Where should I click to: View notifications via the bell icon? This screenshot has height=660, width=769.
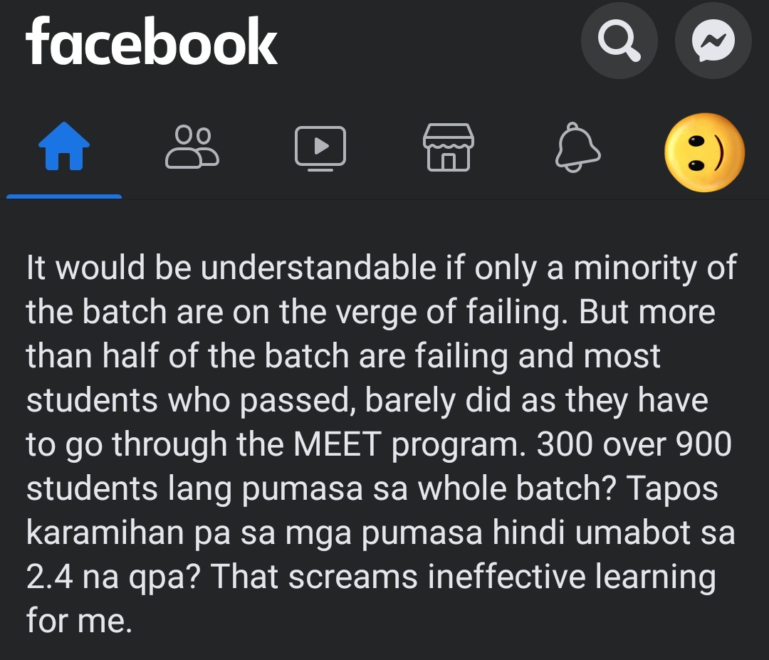coord(577,147)
